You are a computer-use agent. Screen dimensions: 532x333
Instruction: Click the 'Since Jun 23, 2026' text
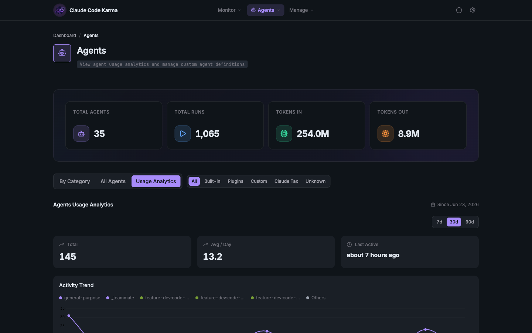[458, 205]
